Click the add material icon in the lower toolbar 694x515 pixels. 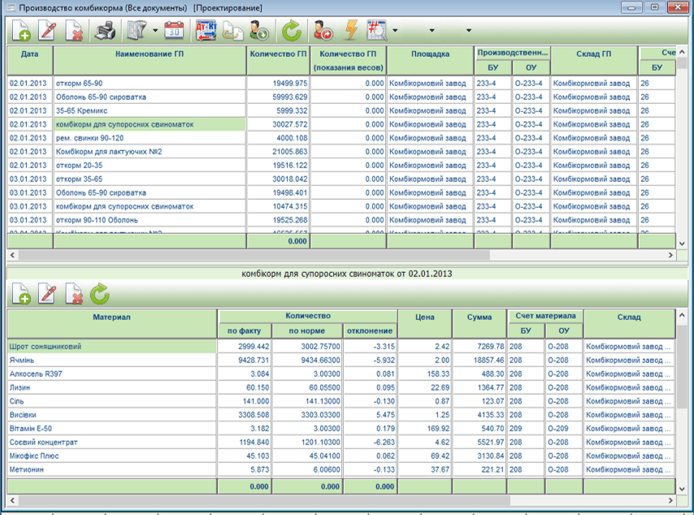[x=22, y=293]
